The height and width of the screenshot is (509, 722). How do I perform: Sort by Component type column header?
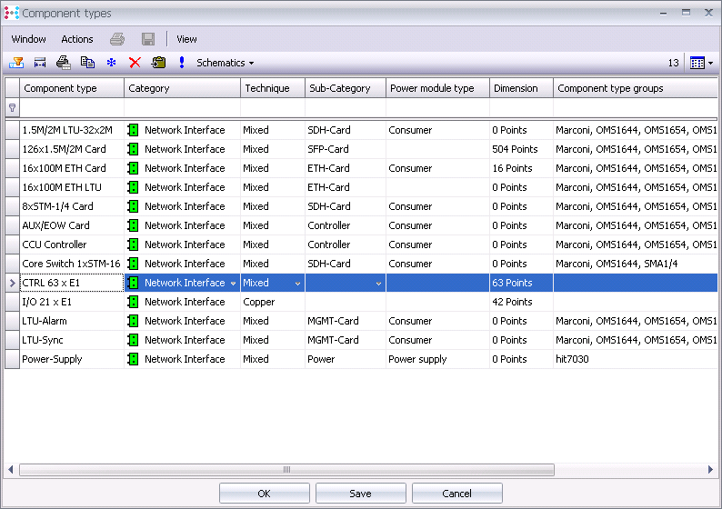[x=71, y=88]
